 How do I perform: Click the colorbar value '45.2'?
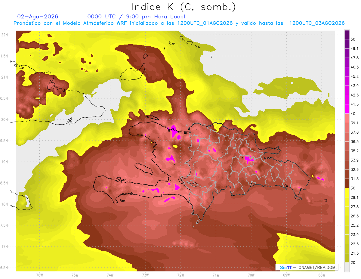coord(355,76)
